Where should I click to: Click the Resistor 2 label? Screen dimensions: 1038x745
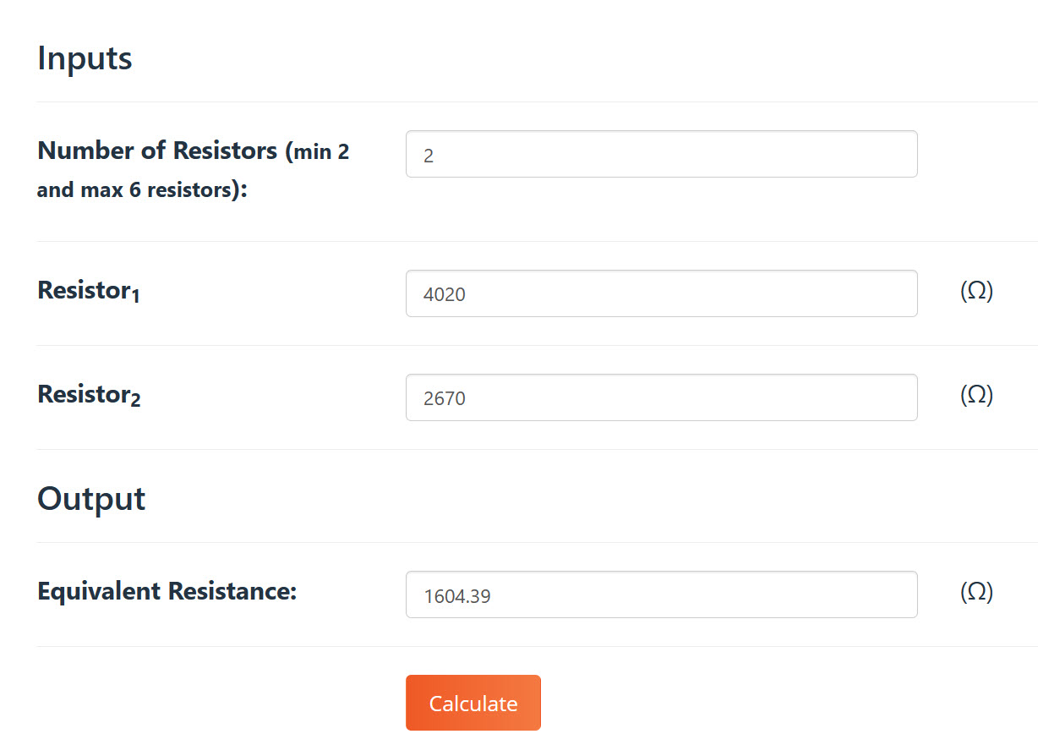[89, 395]
